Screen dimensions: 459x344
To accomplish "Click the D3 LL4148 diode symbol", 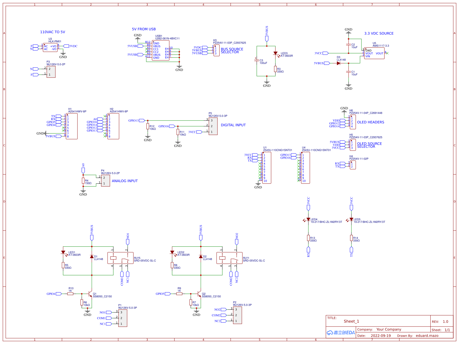I will click(338, 63).
